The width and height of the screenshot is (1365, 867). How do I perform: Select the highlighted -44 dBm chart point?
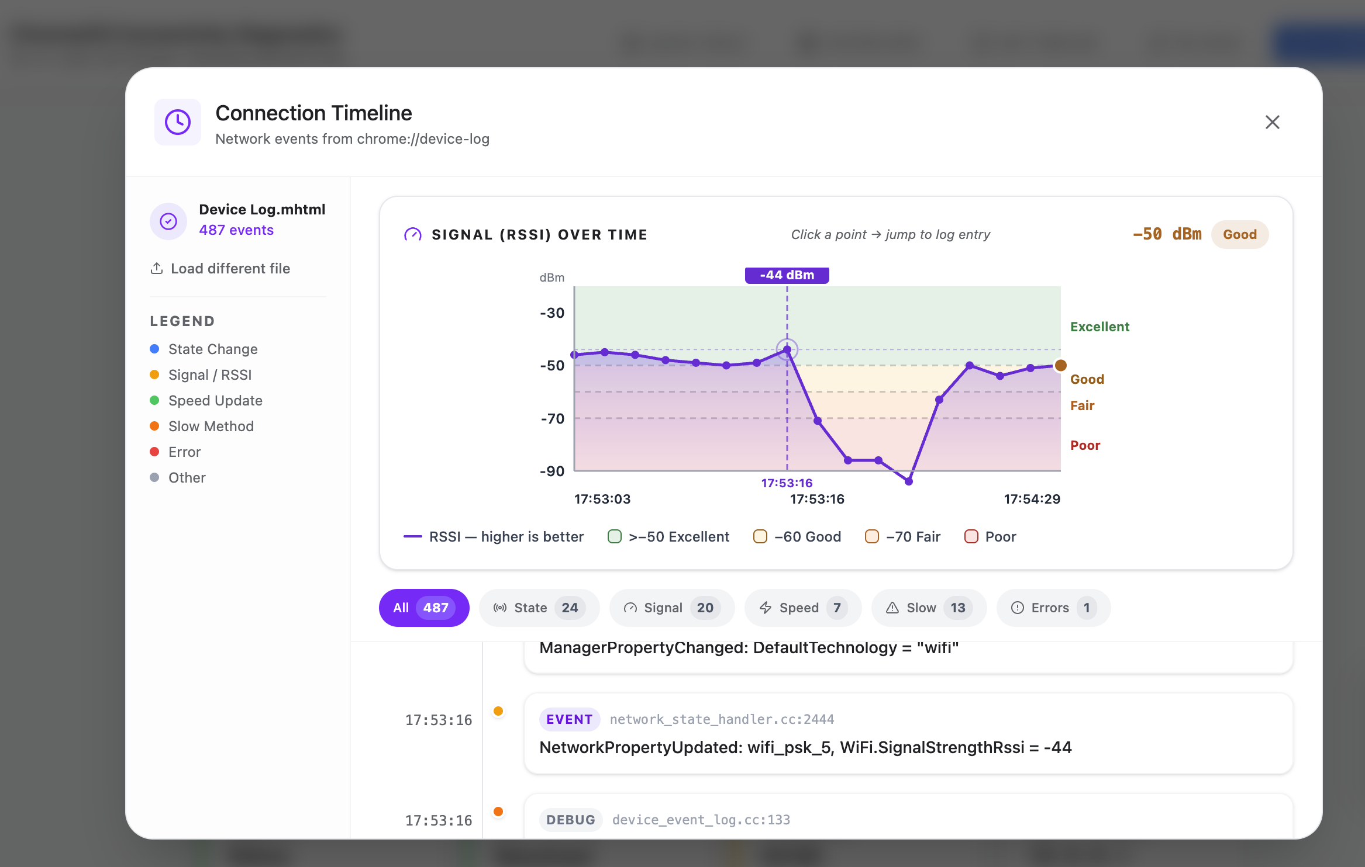787,349
